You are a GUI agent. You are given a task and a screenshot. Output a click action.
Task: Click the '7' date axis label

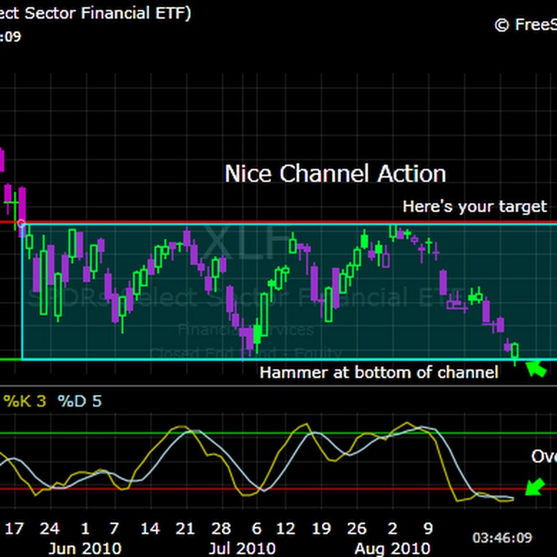click(x=114, y=529)
